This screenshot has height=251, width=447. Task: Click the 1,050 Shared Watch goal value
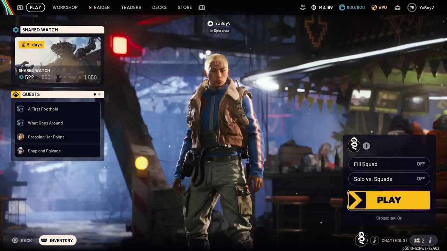[x=90, y=77]
